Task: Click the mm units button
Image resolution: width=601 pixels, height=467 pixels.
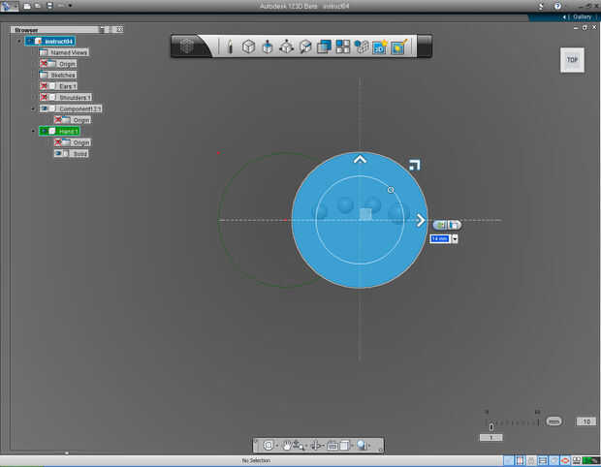Action: point(554,421)
